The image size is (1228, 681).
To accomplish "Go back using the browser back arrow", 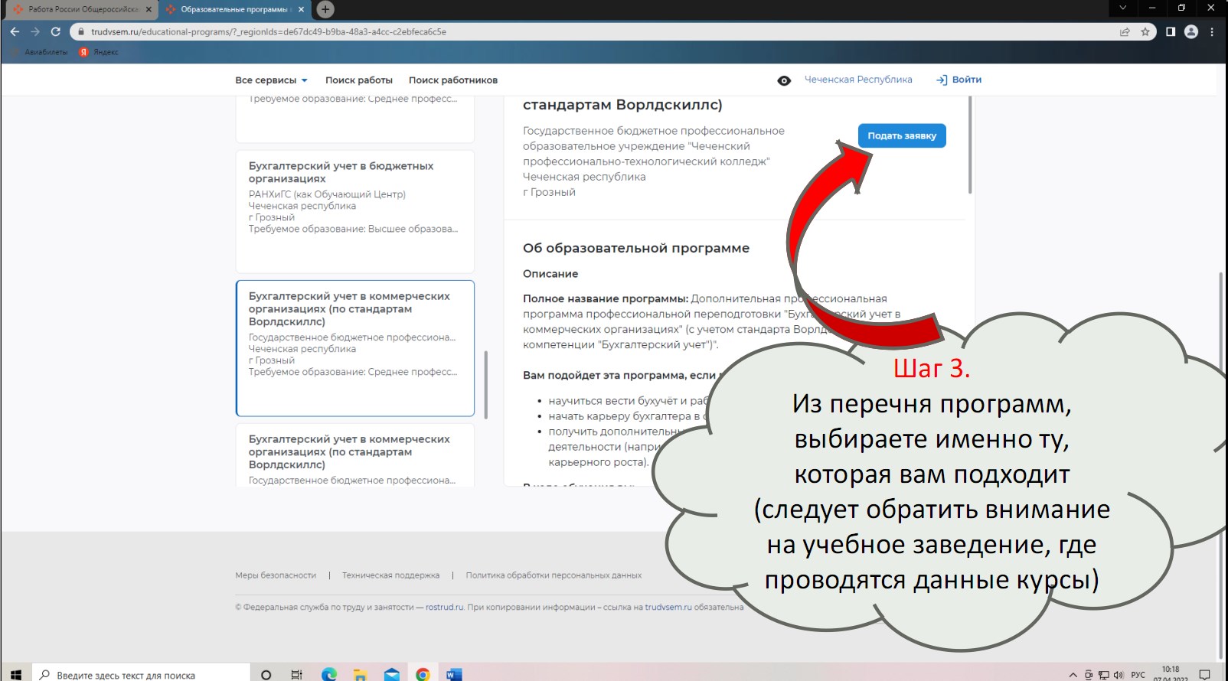I will click(x=15, y=31).
